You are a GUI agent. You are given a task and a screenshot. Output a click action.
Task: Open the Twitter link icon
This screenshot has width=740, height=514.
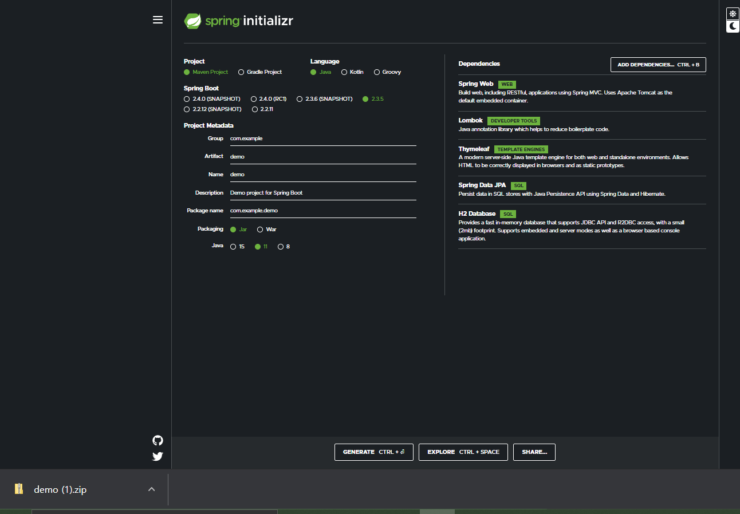coord(158,456)
